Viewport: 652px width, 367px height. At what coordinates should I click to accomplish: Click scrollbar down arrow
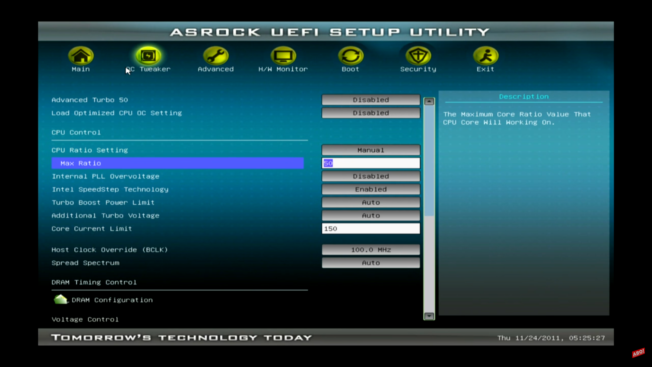pyautogui.click(x=429, y=316)
